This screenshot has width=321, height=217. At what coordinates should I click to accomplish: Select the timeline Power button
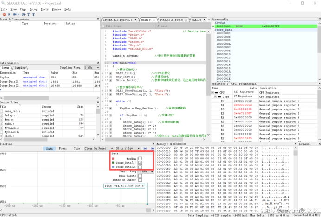tap(63, 149)
